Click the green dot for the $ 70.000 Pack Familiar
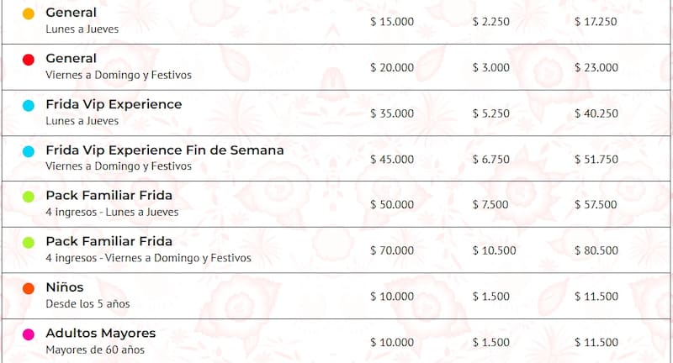 [29, 243]
